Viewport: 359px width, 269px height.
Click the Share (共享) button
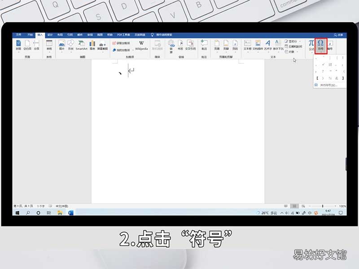pos(338,35)
